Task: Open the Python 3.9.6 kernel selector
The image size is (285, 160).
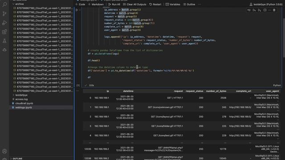Action: point(266,4)
